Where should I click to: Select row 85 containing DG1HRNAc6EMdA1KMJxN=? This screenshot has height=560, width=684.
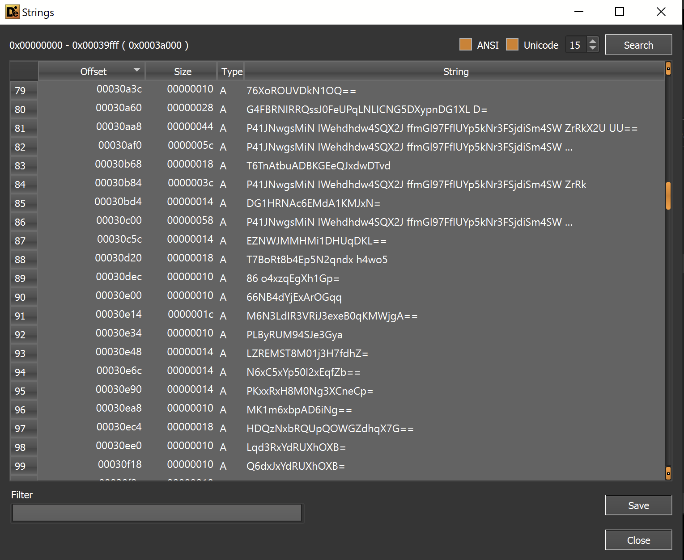pos(313,203)
